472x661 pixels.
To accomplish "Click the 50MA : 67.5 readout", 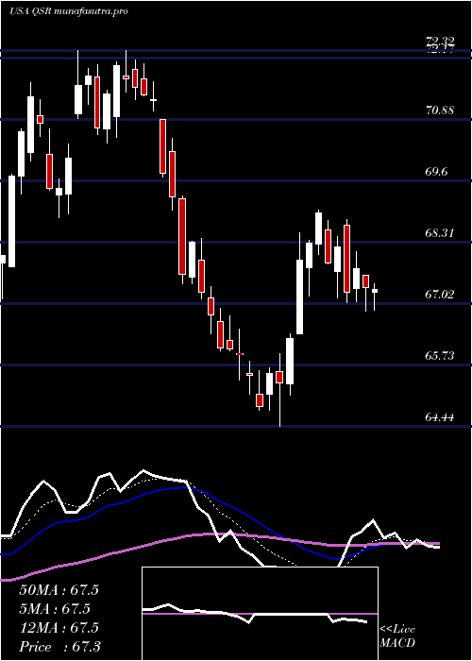I will 59,590.
